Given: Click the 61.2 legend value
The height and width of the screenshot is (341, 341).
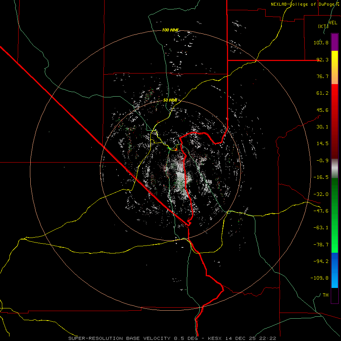Looking at the screenshot, I should (322, 93).
